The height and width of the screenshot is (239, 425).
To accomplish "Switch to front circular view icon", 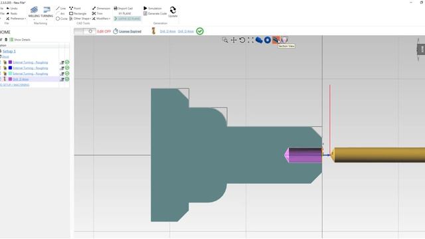I will (x=268, y=40).
